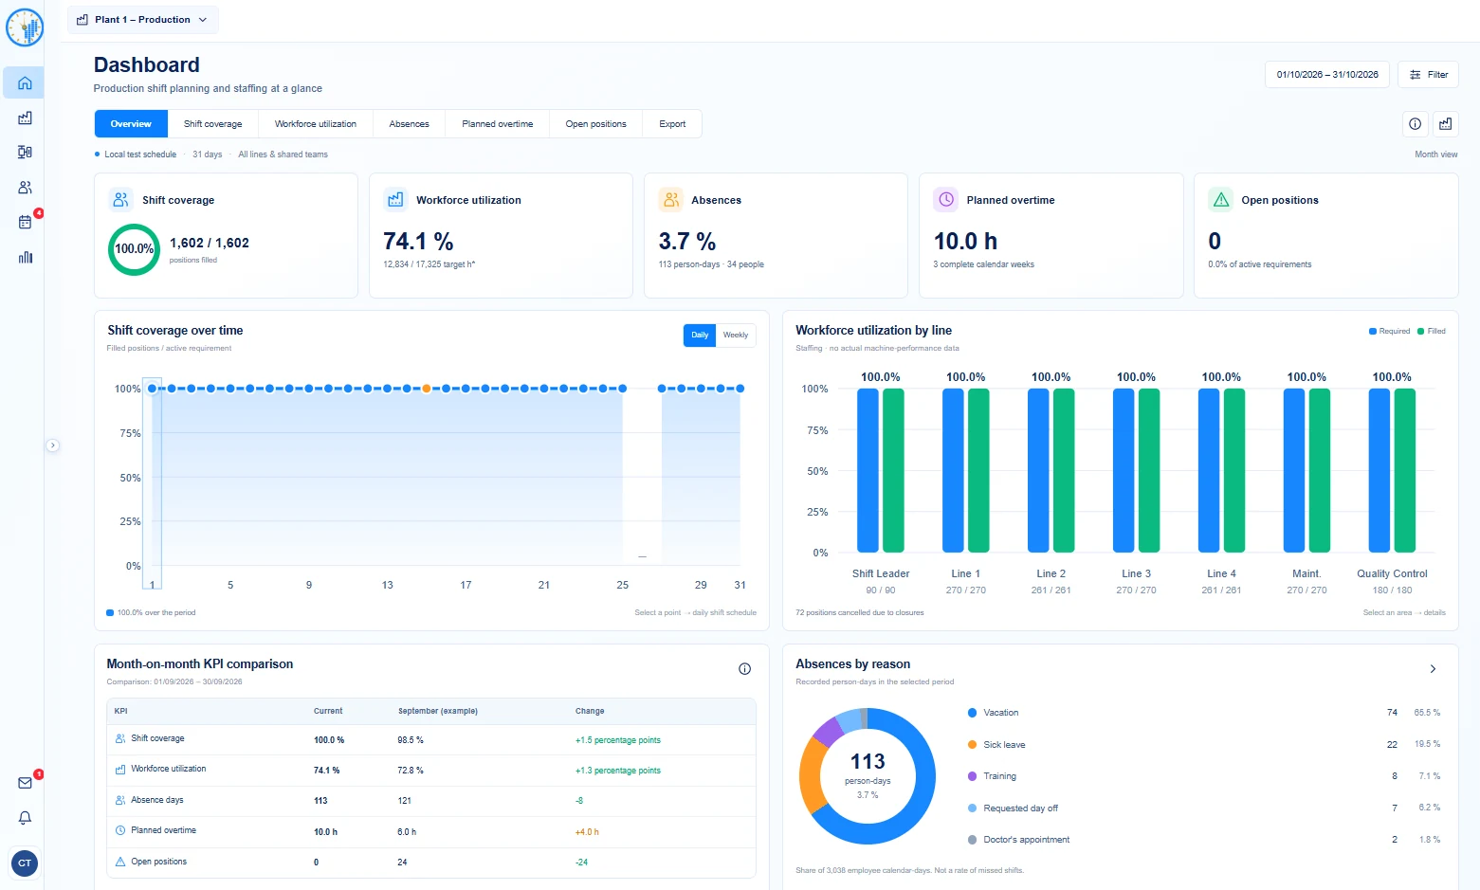Select the Planned overtime tab

[498, 124]
